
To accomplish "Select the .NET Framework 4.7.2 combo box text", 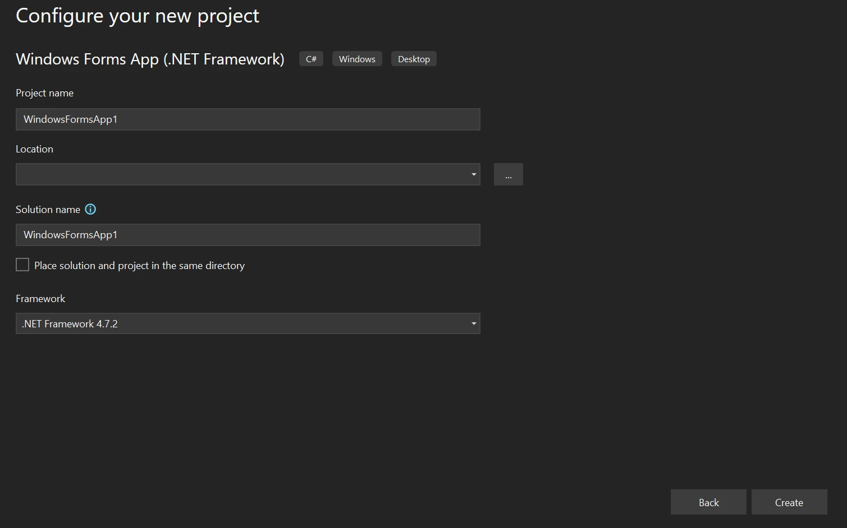I will tap(70, 323).
